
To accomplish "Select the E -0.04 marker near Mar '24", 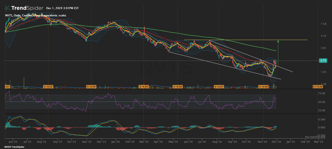I will click(143, 86).
